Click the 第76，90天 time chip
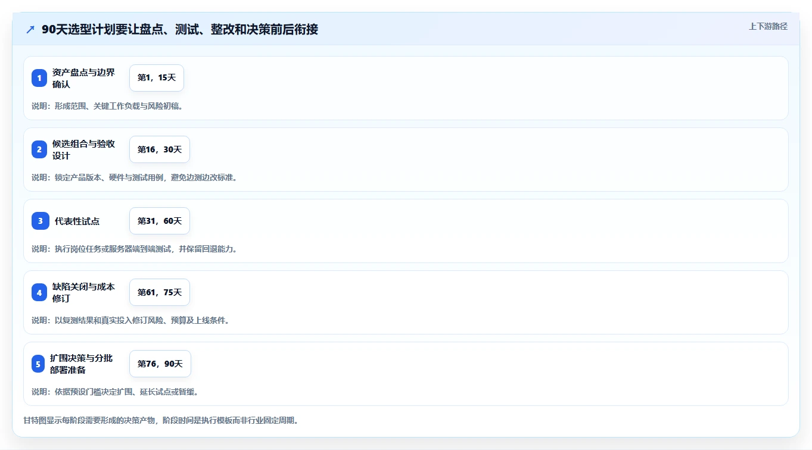 [160, 364]
